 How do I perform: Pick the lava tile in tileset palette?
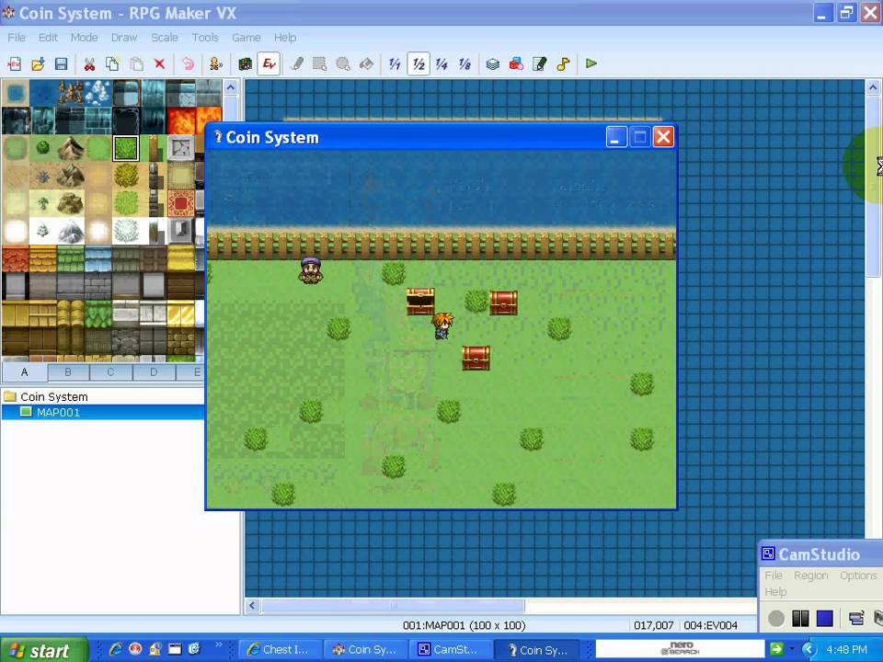pyautogui.click(x=181, y=120)
